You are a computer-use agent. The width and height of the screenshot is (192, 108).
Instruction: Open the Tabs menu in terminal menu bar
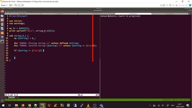pyautogui.click(x=22, y=12)
